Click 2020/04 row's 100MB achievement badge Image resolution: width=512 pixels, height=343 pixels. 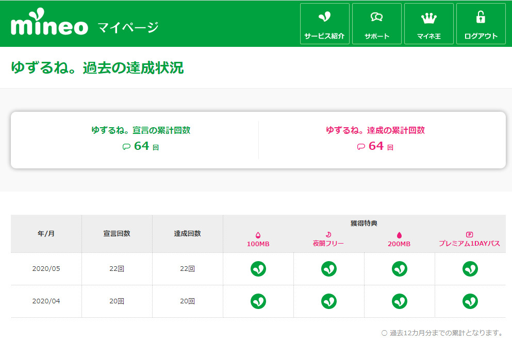[258, 301]
